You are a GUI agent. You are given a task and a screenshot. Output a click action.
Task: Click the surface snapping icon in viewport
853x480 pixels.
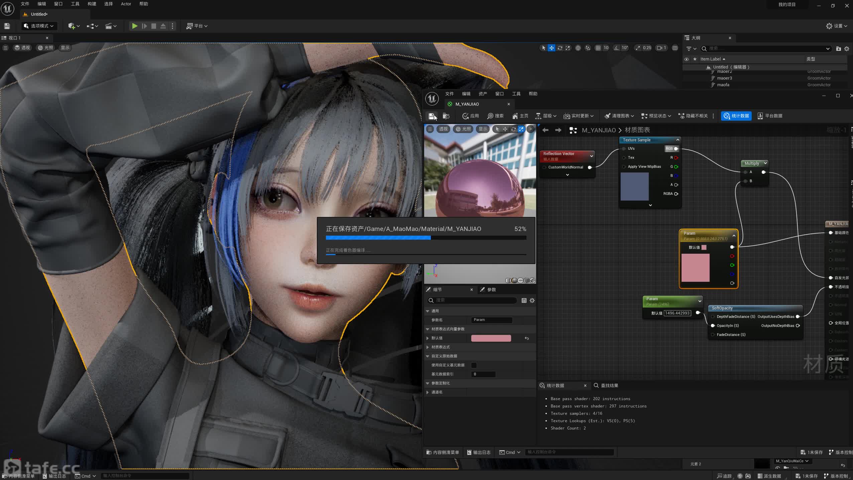(588, 48)
